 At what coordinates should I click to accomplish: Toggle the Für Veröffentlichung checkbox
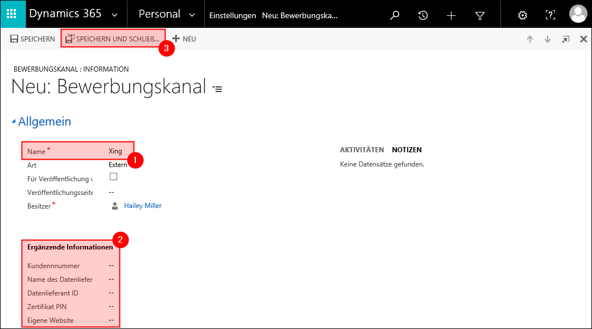coord(113,177)
